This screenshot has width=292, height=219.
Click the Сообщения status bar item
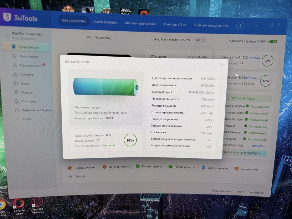pyautogui.click(x=256, y=192)
